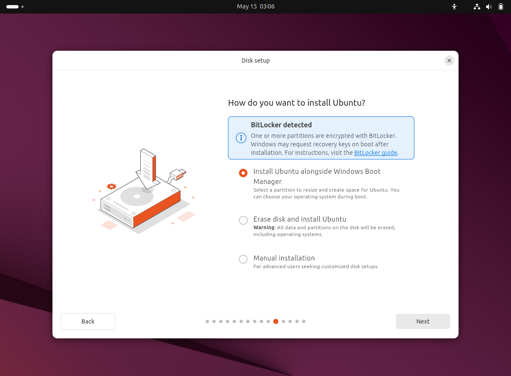Choose Erase disk and install Ubuntu option
Viewport: 511px width, 376px height.
pos(243,220)
